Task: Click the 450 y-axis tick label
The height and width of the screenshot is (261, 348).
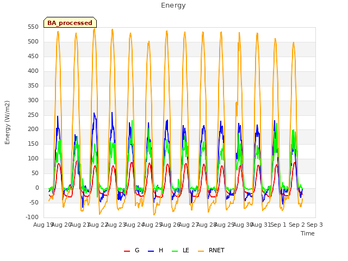Action: pyautogui.click(x=33, y=57)
